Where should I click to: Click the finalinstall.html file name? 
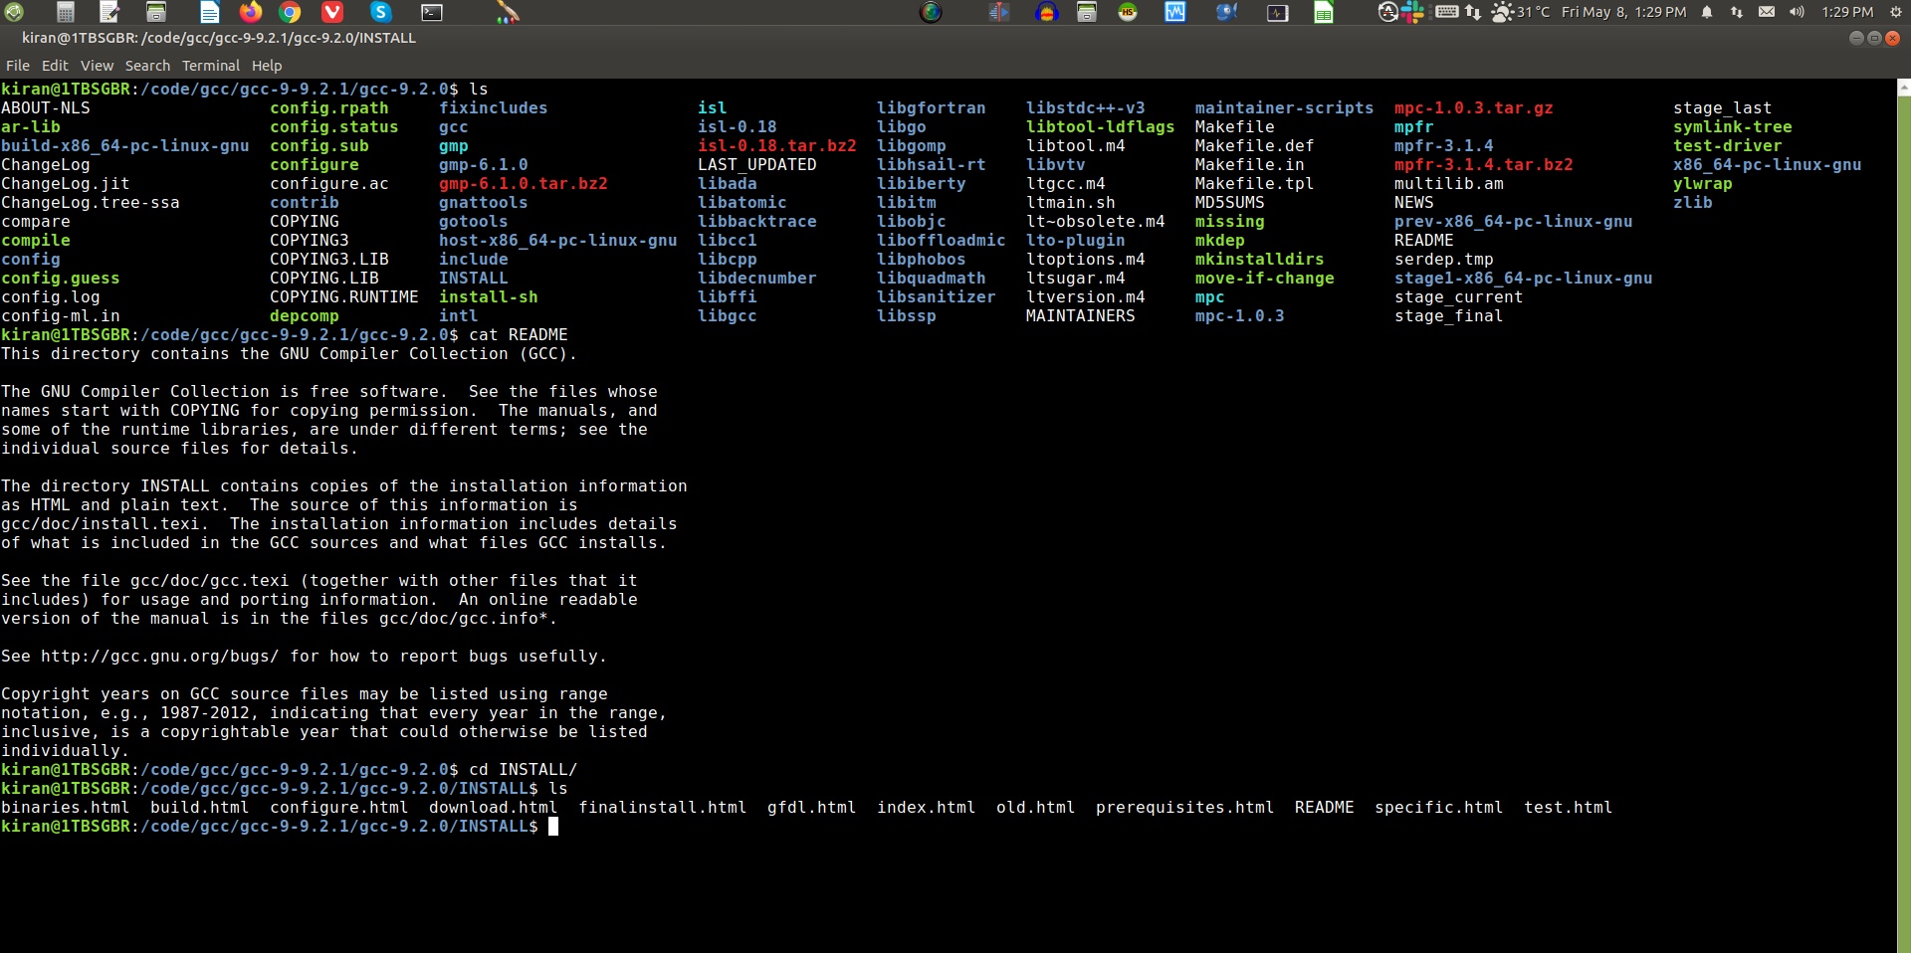663,808
